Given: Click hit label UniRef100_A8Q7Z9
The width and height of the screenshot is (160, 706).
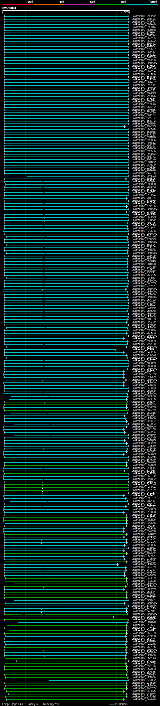Looking at the screenshot, I should coord(143,410).
